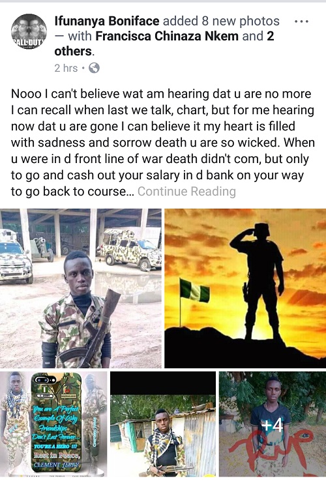Viewport: 326px width, 485px height.
Task: Click the Nigerian flag in sunset image
Action: tap(195, 290)
